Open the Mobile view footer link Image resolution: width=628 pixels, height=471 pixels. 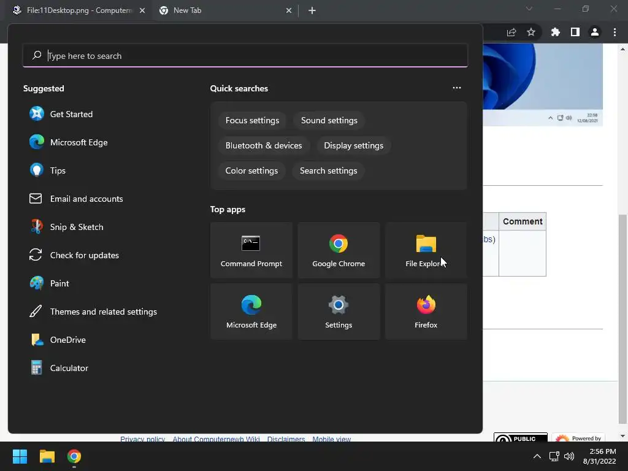(x=331, y=439)
